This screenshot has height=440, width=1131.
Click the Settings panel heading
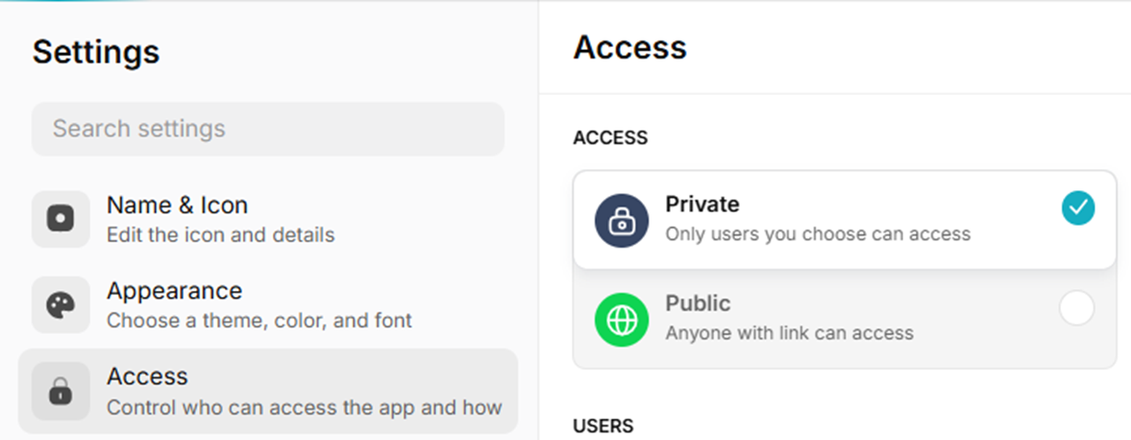pos(96,53)
